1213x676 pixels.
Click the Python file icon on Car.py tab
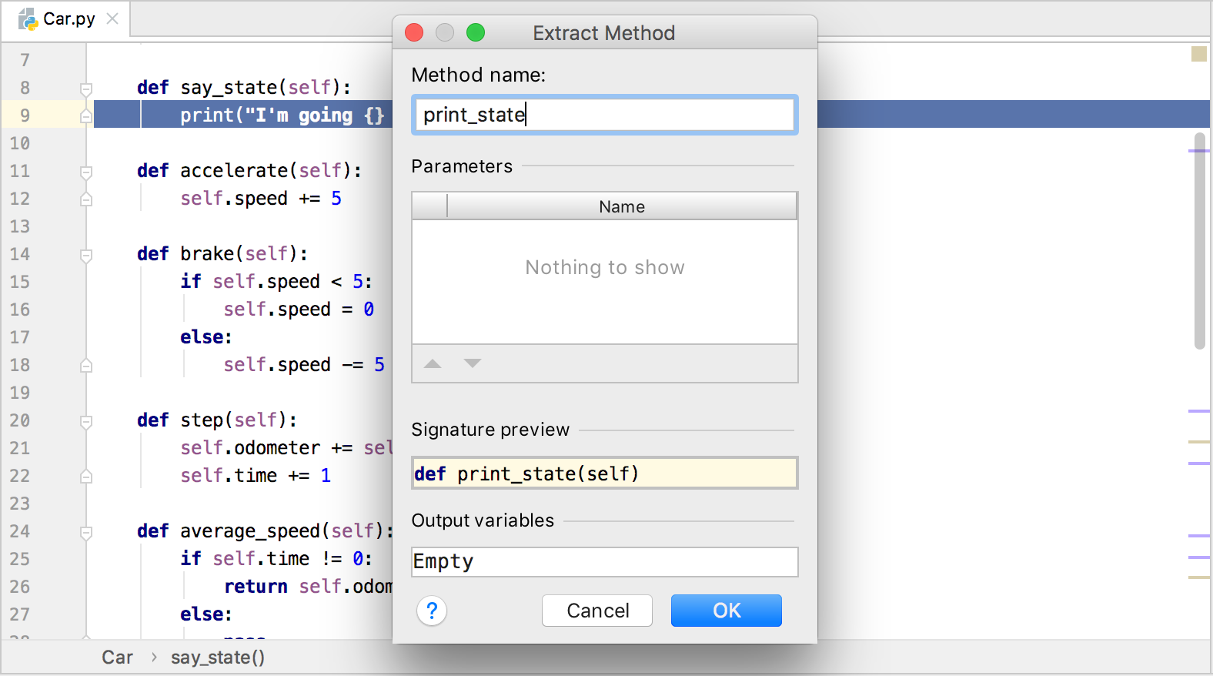tap(28, 18)
